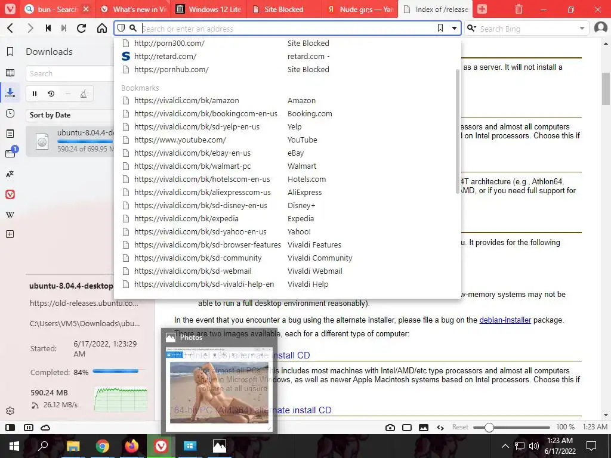
Task: Reload the current page
Action: [x=81, y=28]
